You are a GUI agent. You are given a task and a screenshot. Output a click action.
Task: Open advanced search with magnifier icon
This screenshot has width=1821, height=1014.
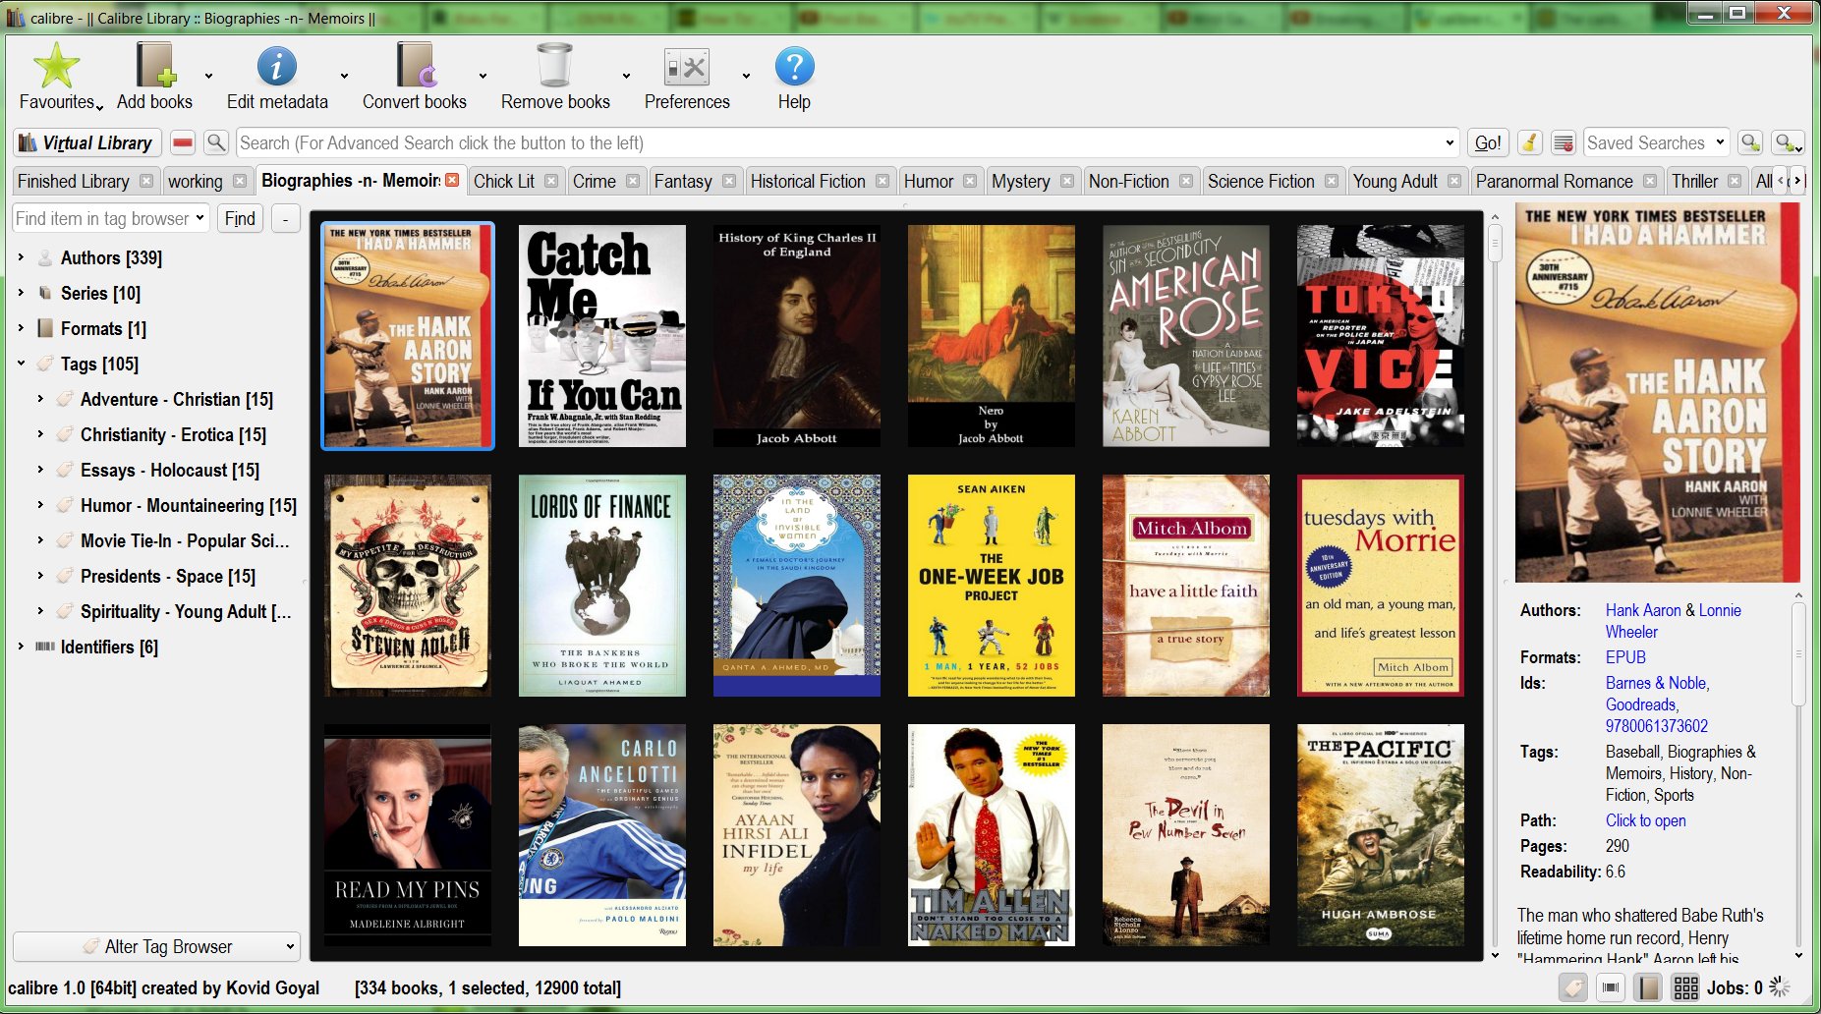(216, 142)
